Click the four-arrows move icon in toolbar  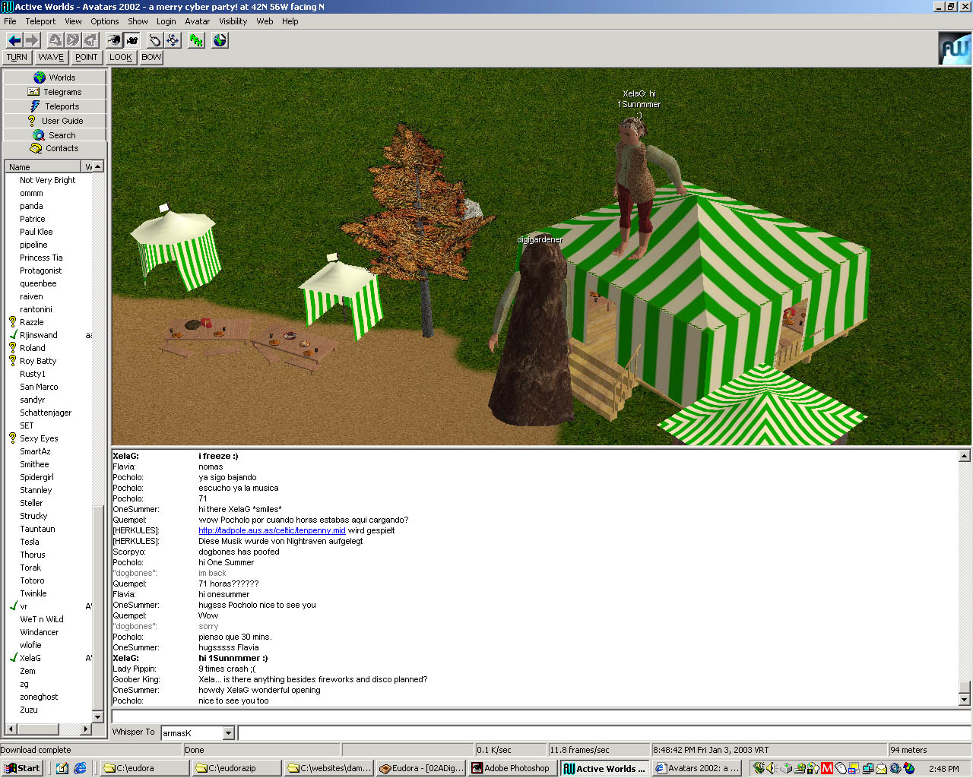[x=173, y=40]
